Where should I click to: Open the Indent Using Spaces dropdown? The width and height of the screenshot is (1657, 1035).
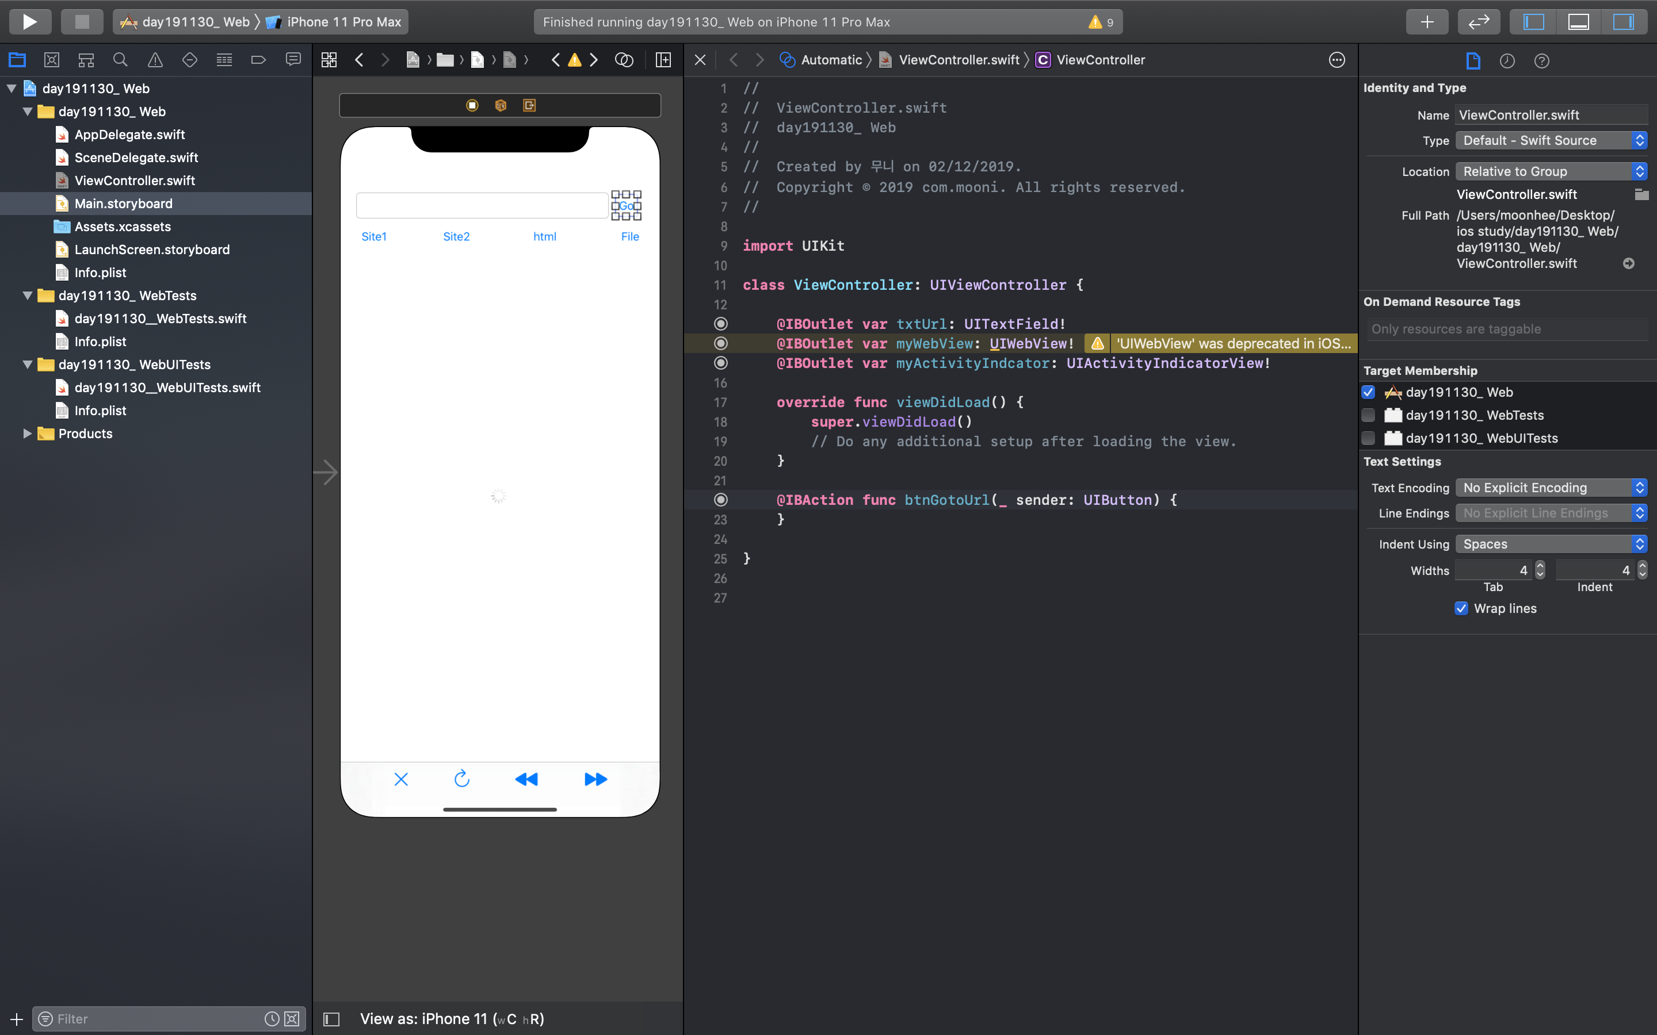[1551, 544]
